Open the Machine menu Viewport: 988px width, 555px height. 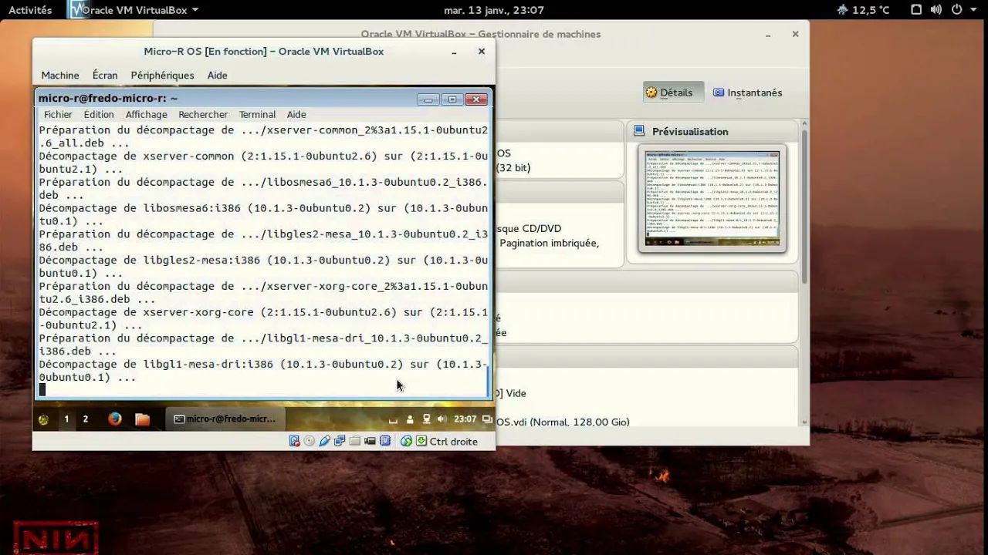coord(60,75)
